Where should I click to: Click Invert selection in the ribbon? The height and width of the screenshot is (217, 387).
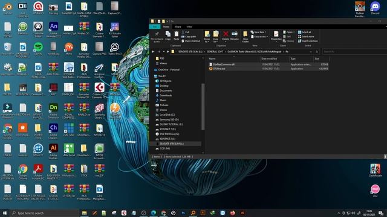[308, 41]
